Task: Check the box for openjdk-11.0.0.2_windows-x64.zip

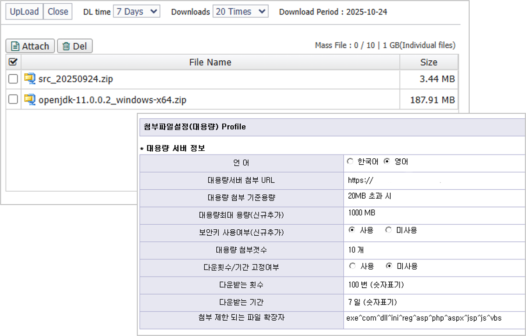Action: [13, 99]
